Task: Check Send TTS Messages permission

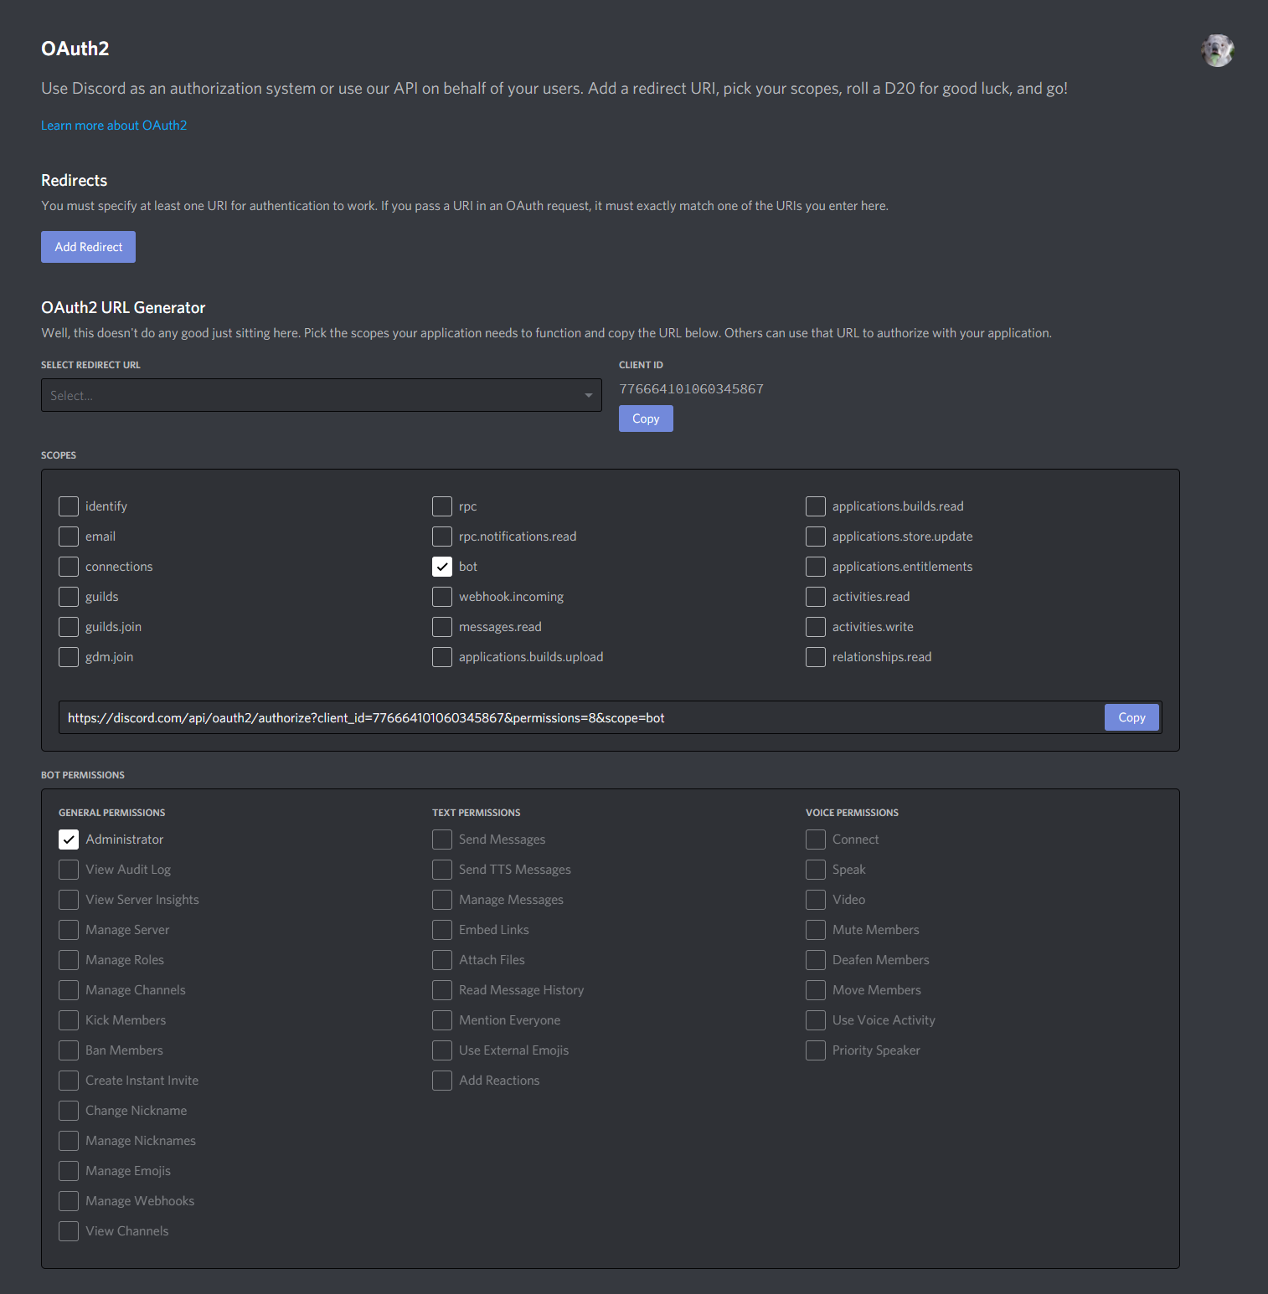Action: pyautogui.click(x=442, y=870)
